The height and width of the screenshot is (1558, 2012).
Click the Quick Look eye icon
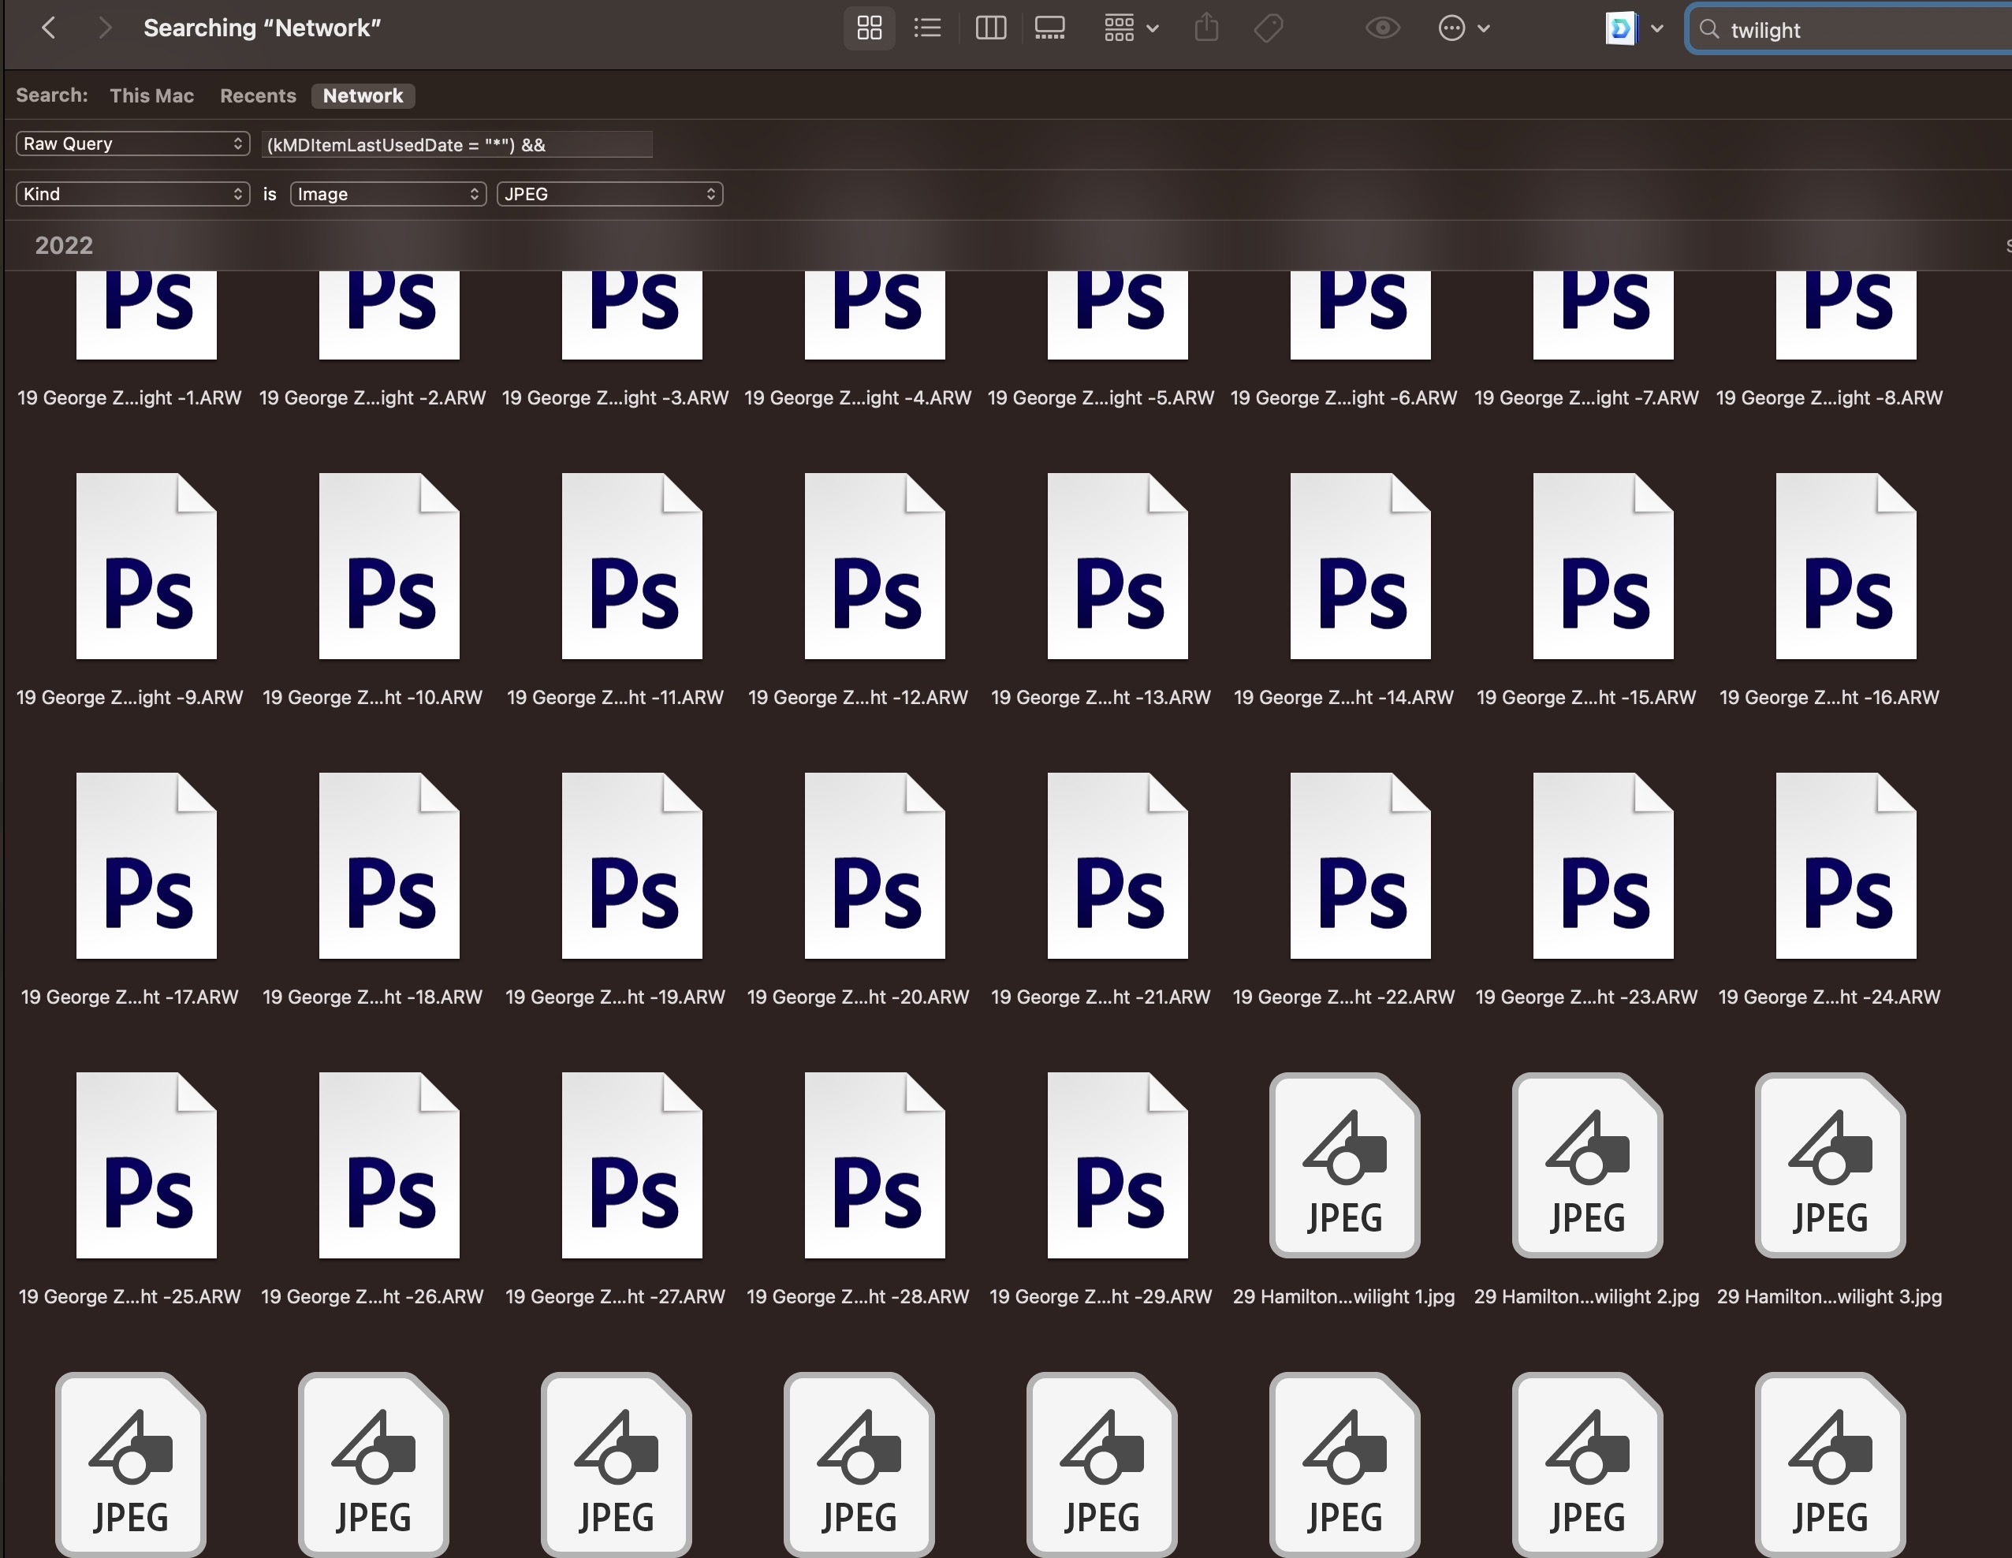(x=1382, y=28)
